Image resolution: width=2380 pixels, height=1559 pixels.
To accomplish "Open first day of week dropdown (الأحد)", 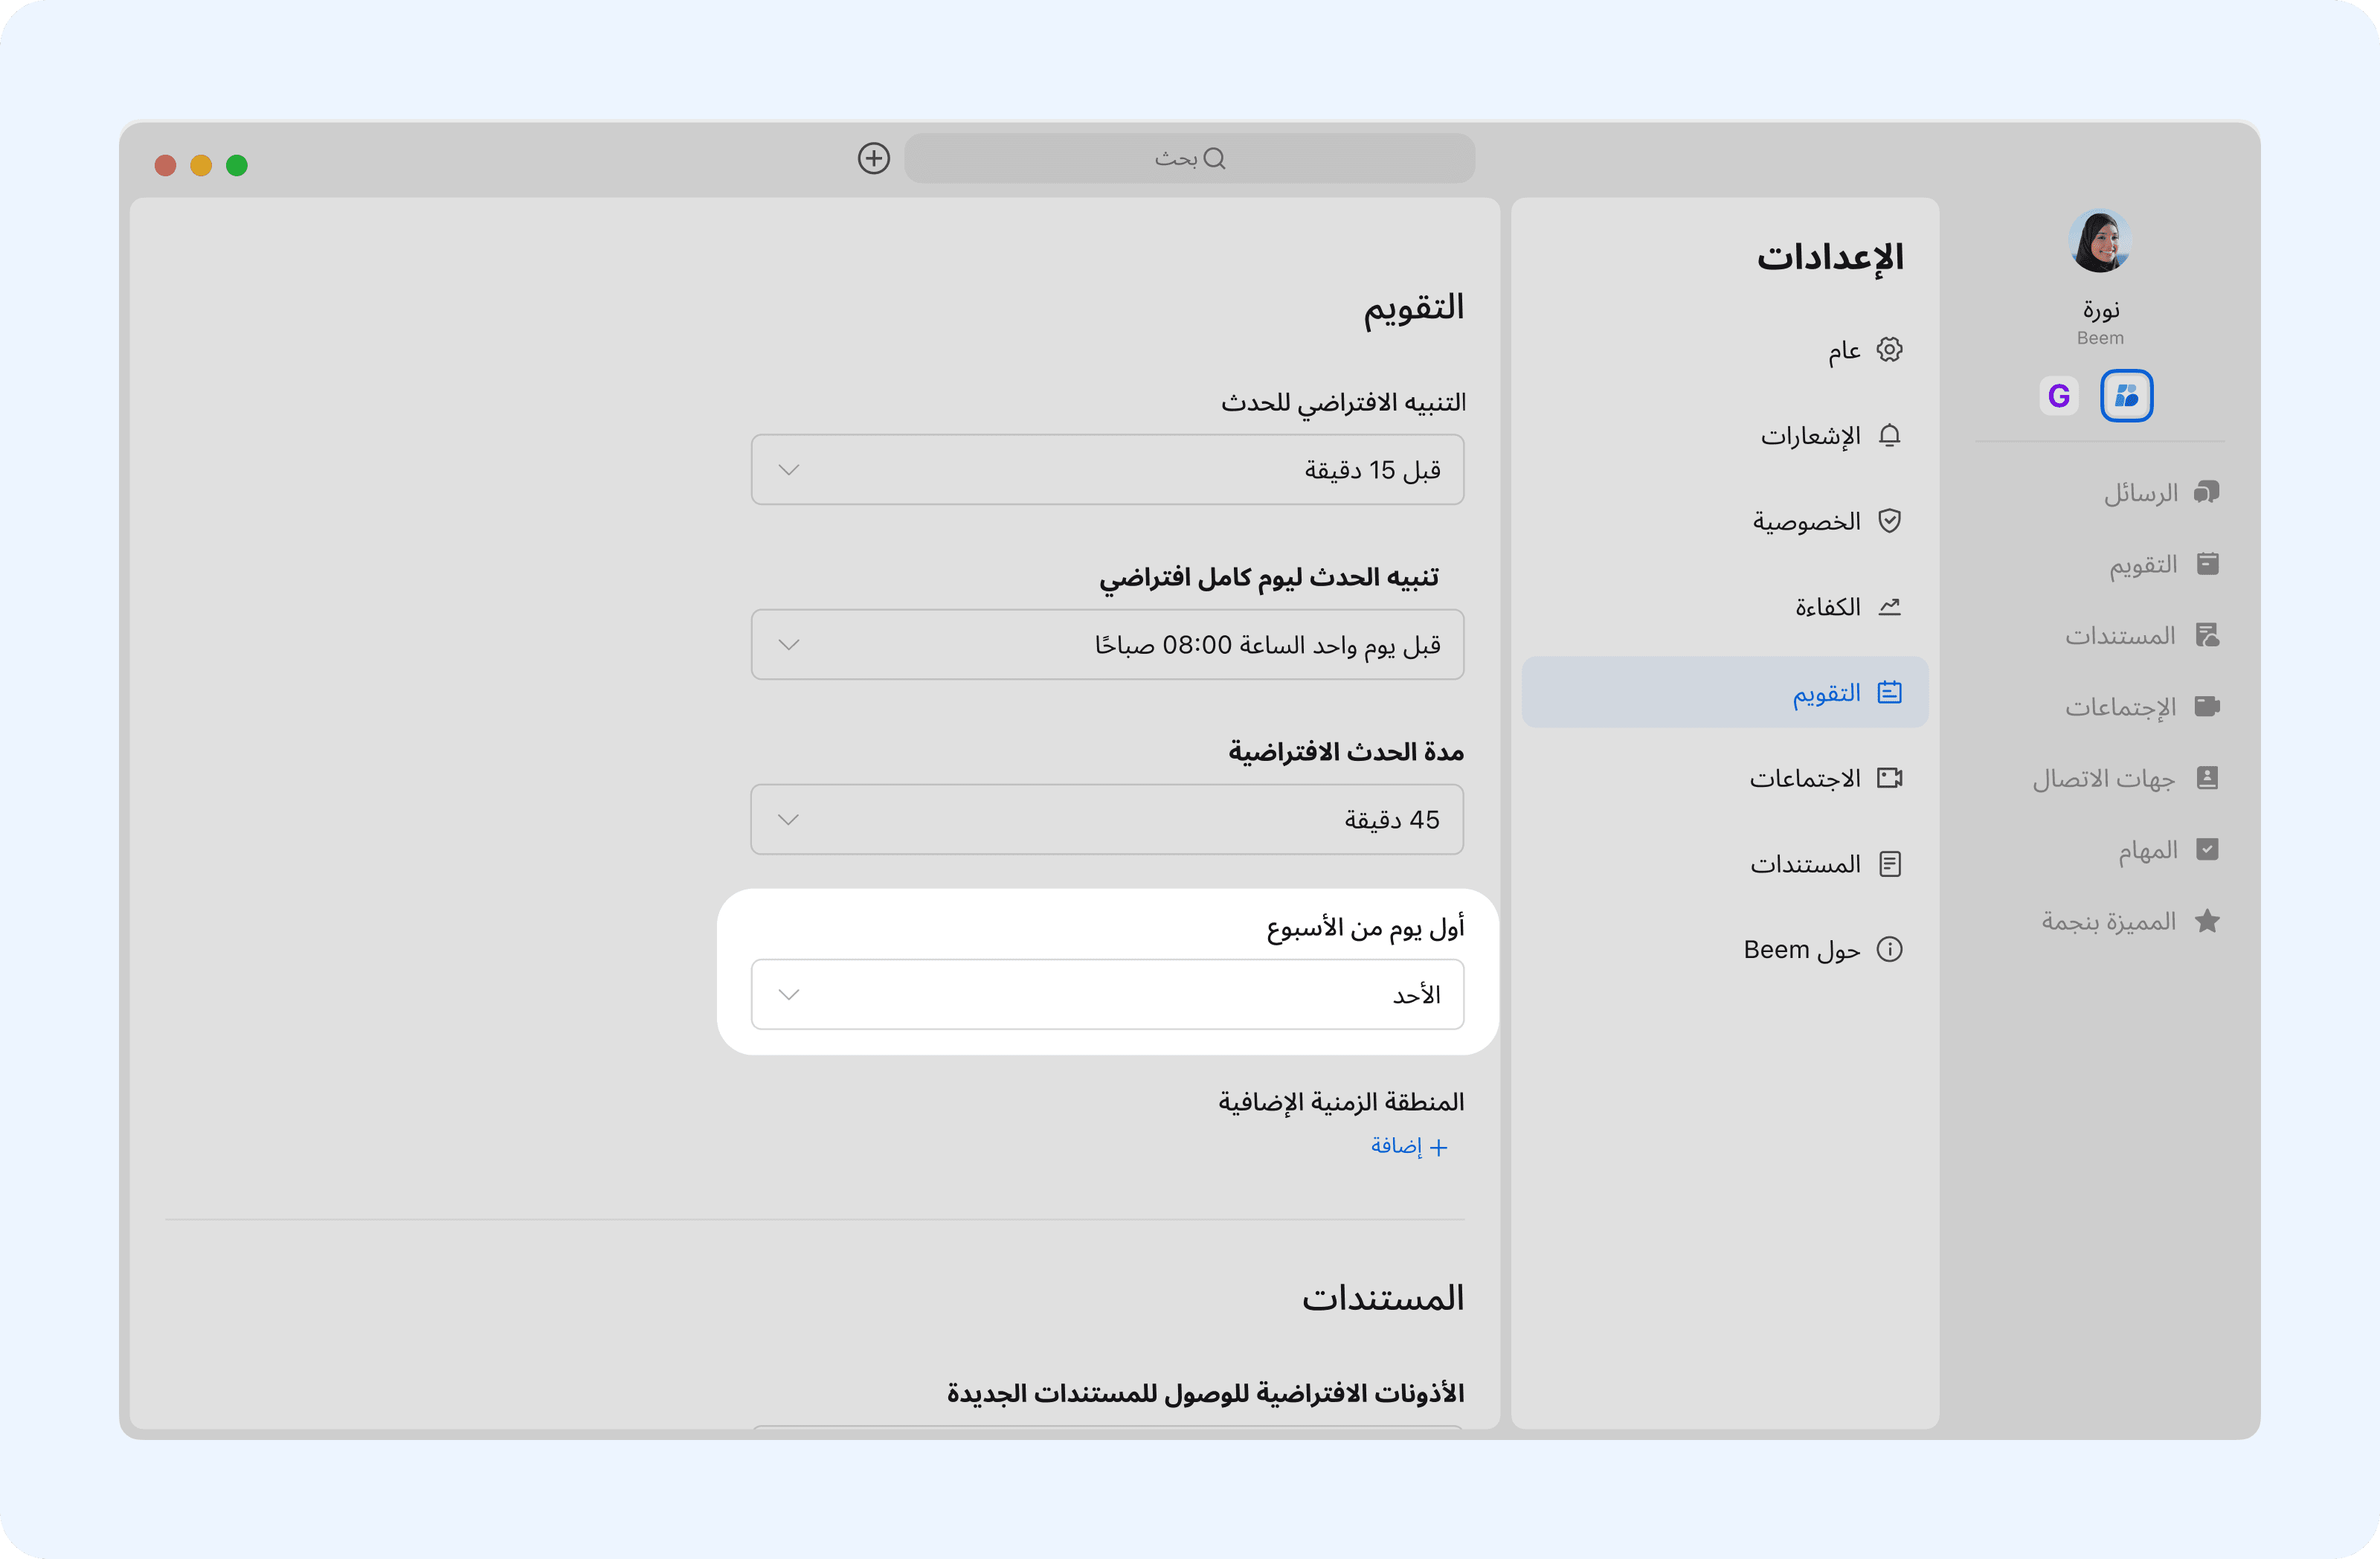I will click(1107, 995).
